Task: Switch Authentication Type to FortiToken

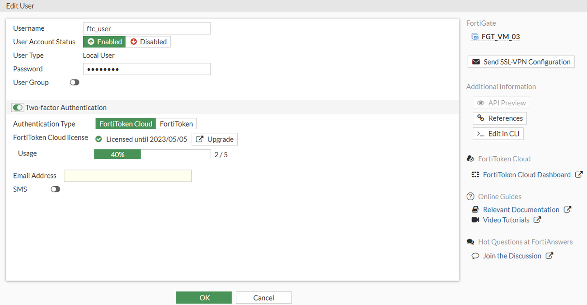Action: pyautogui.click(x=177, y=123)
